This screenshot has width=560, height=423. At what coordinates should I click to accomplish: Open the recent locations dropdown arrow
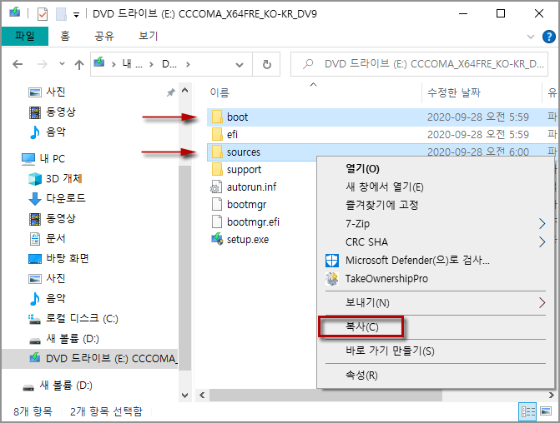click(x=62, y=64)
